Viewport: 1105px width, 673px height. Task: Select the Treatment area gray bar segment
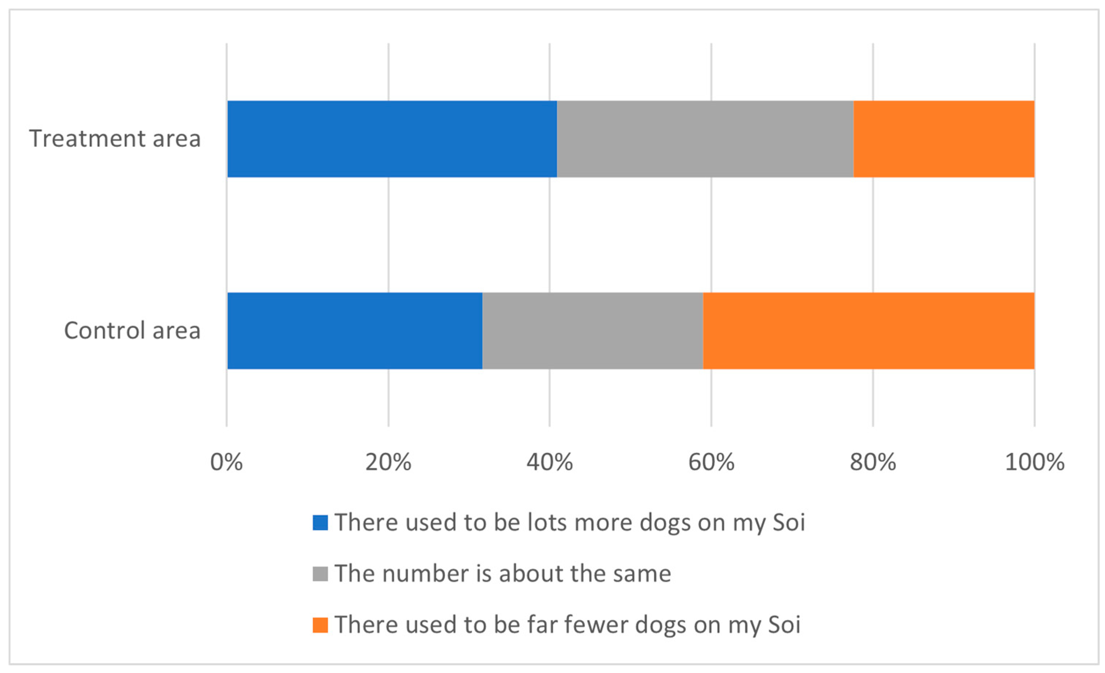pos(705,139)
